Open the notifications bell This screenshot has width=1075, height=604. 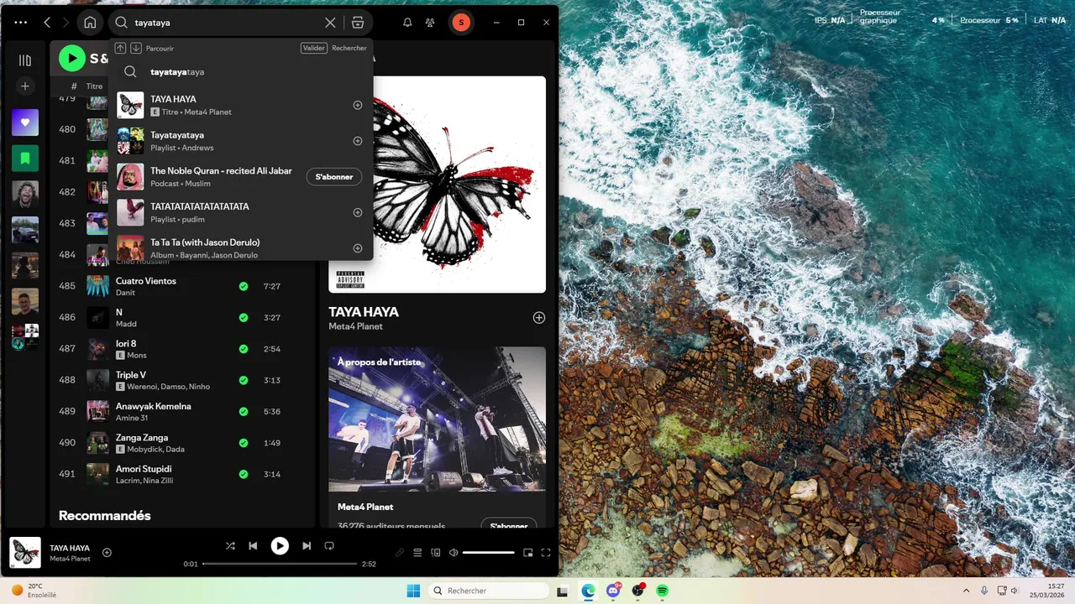pos(407,23)
